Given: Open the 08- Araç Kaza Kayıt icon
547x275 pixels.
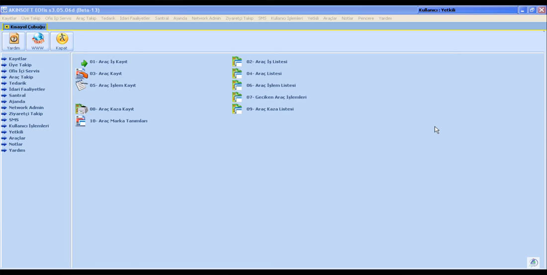Looking at the screenshot, I should pos(82,109).
